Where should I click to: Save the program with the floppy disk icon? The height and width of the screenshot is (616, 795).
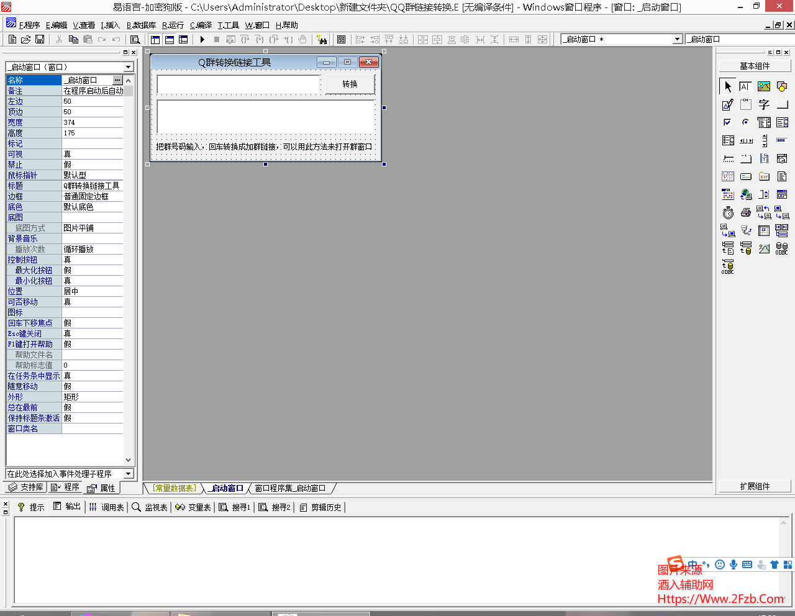point(40,39)
